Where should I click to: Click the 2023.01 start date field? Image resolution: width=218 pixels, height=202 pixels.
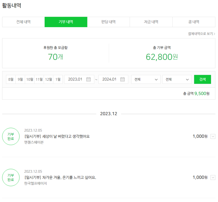coord(75,79)
